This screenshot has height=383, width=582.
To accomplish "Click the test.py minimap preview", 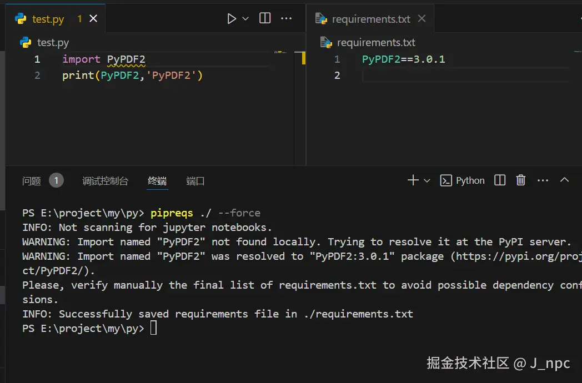I will coord(280,52).
